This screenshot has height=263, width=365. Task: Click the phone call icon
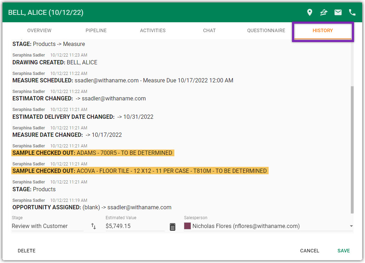pyautogui.click(x=352, y=13)
